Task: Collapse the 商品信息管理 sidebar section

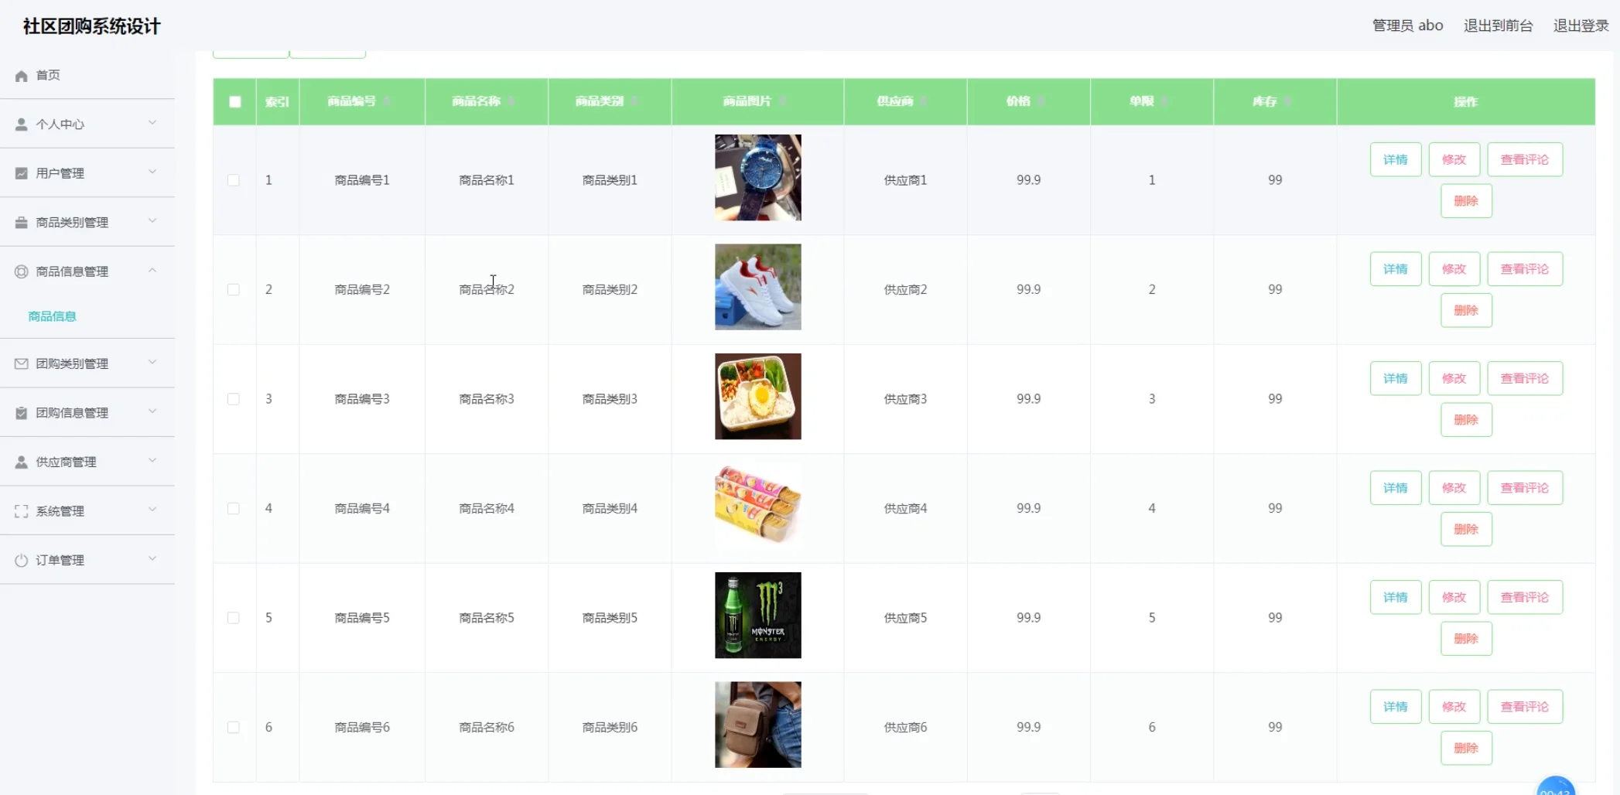Action: pos(152,271)
